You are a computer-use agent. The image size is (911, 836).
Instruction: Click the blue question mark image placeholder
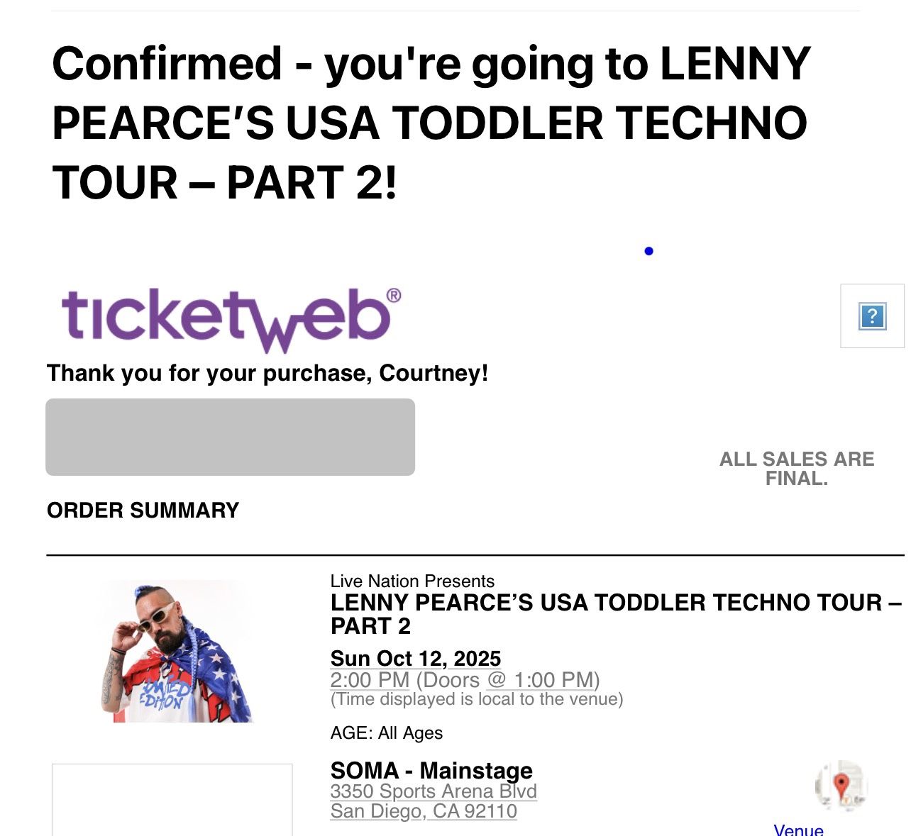(x=872, y=316)
